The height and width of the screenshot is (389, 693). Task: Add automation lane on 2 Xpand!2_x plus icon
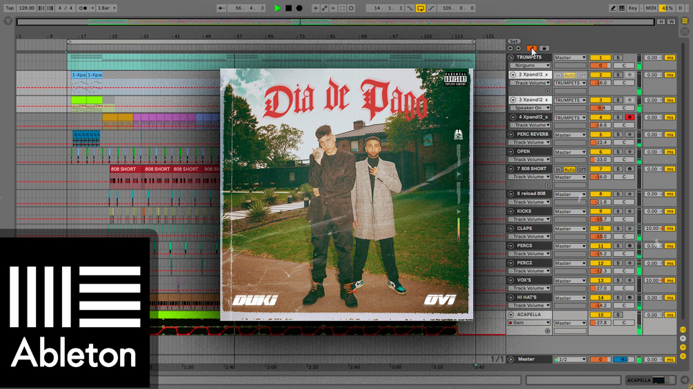[x=548, y=91]
